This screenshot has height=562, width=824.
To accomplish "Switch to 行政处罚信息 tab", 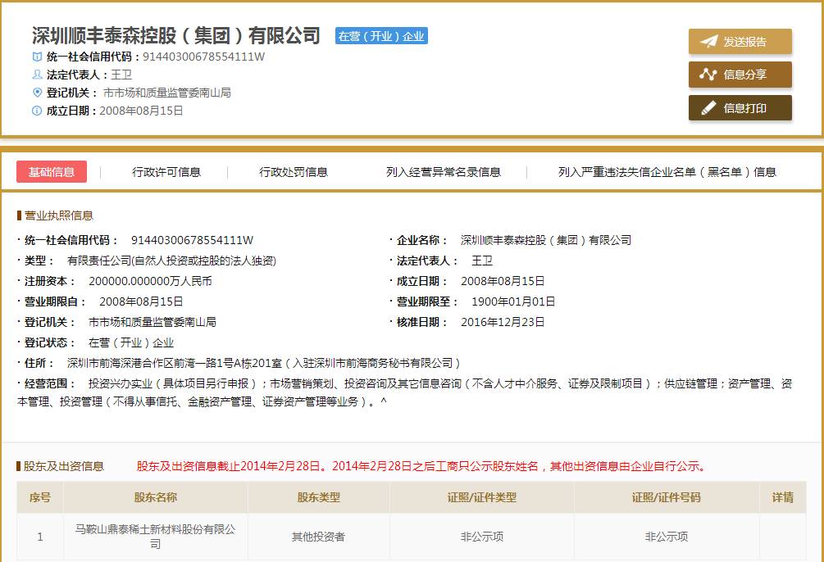I will 294,172.
